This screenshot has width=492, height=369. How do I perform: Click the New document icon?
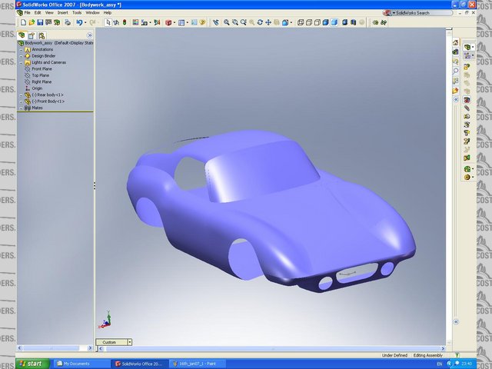[x=23, y=22]
